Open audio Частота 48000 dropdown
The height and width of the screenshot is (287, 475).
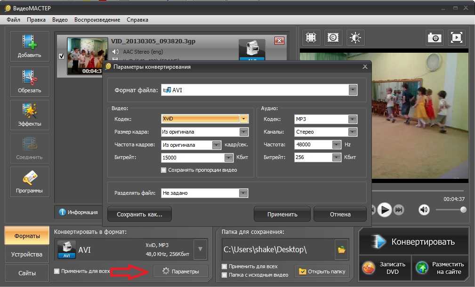pos(336,145)
